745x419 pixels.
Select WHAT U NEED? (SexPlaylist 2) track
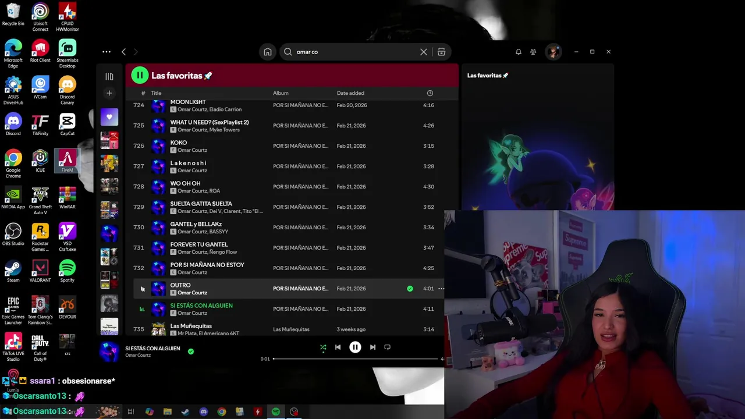(210, 122)
